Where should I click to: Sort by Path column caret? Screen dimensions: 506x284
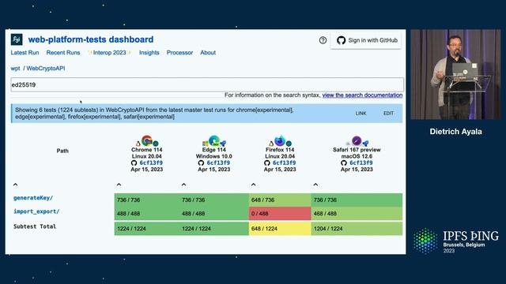pos(15,185)
